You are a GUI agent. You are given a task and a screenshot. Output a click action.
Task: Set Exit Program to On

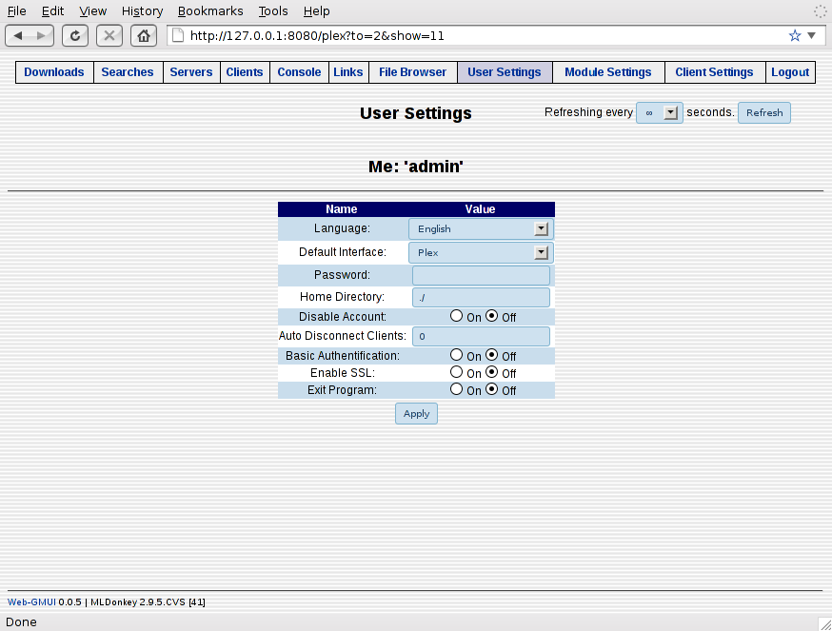[x=456, y=389]
